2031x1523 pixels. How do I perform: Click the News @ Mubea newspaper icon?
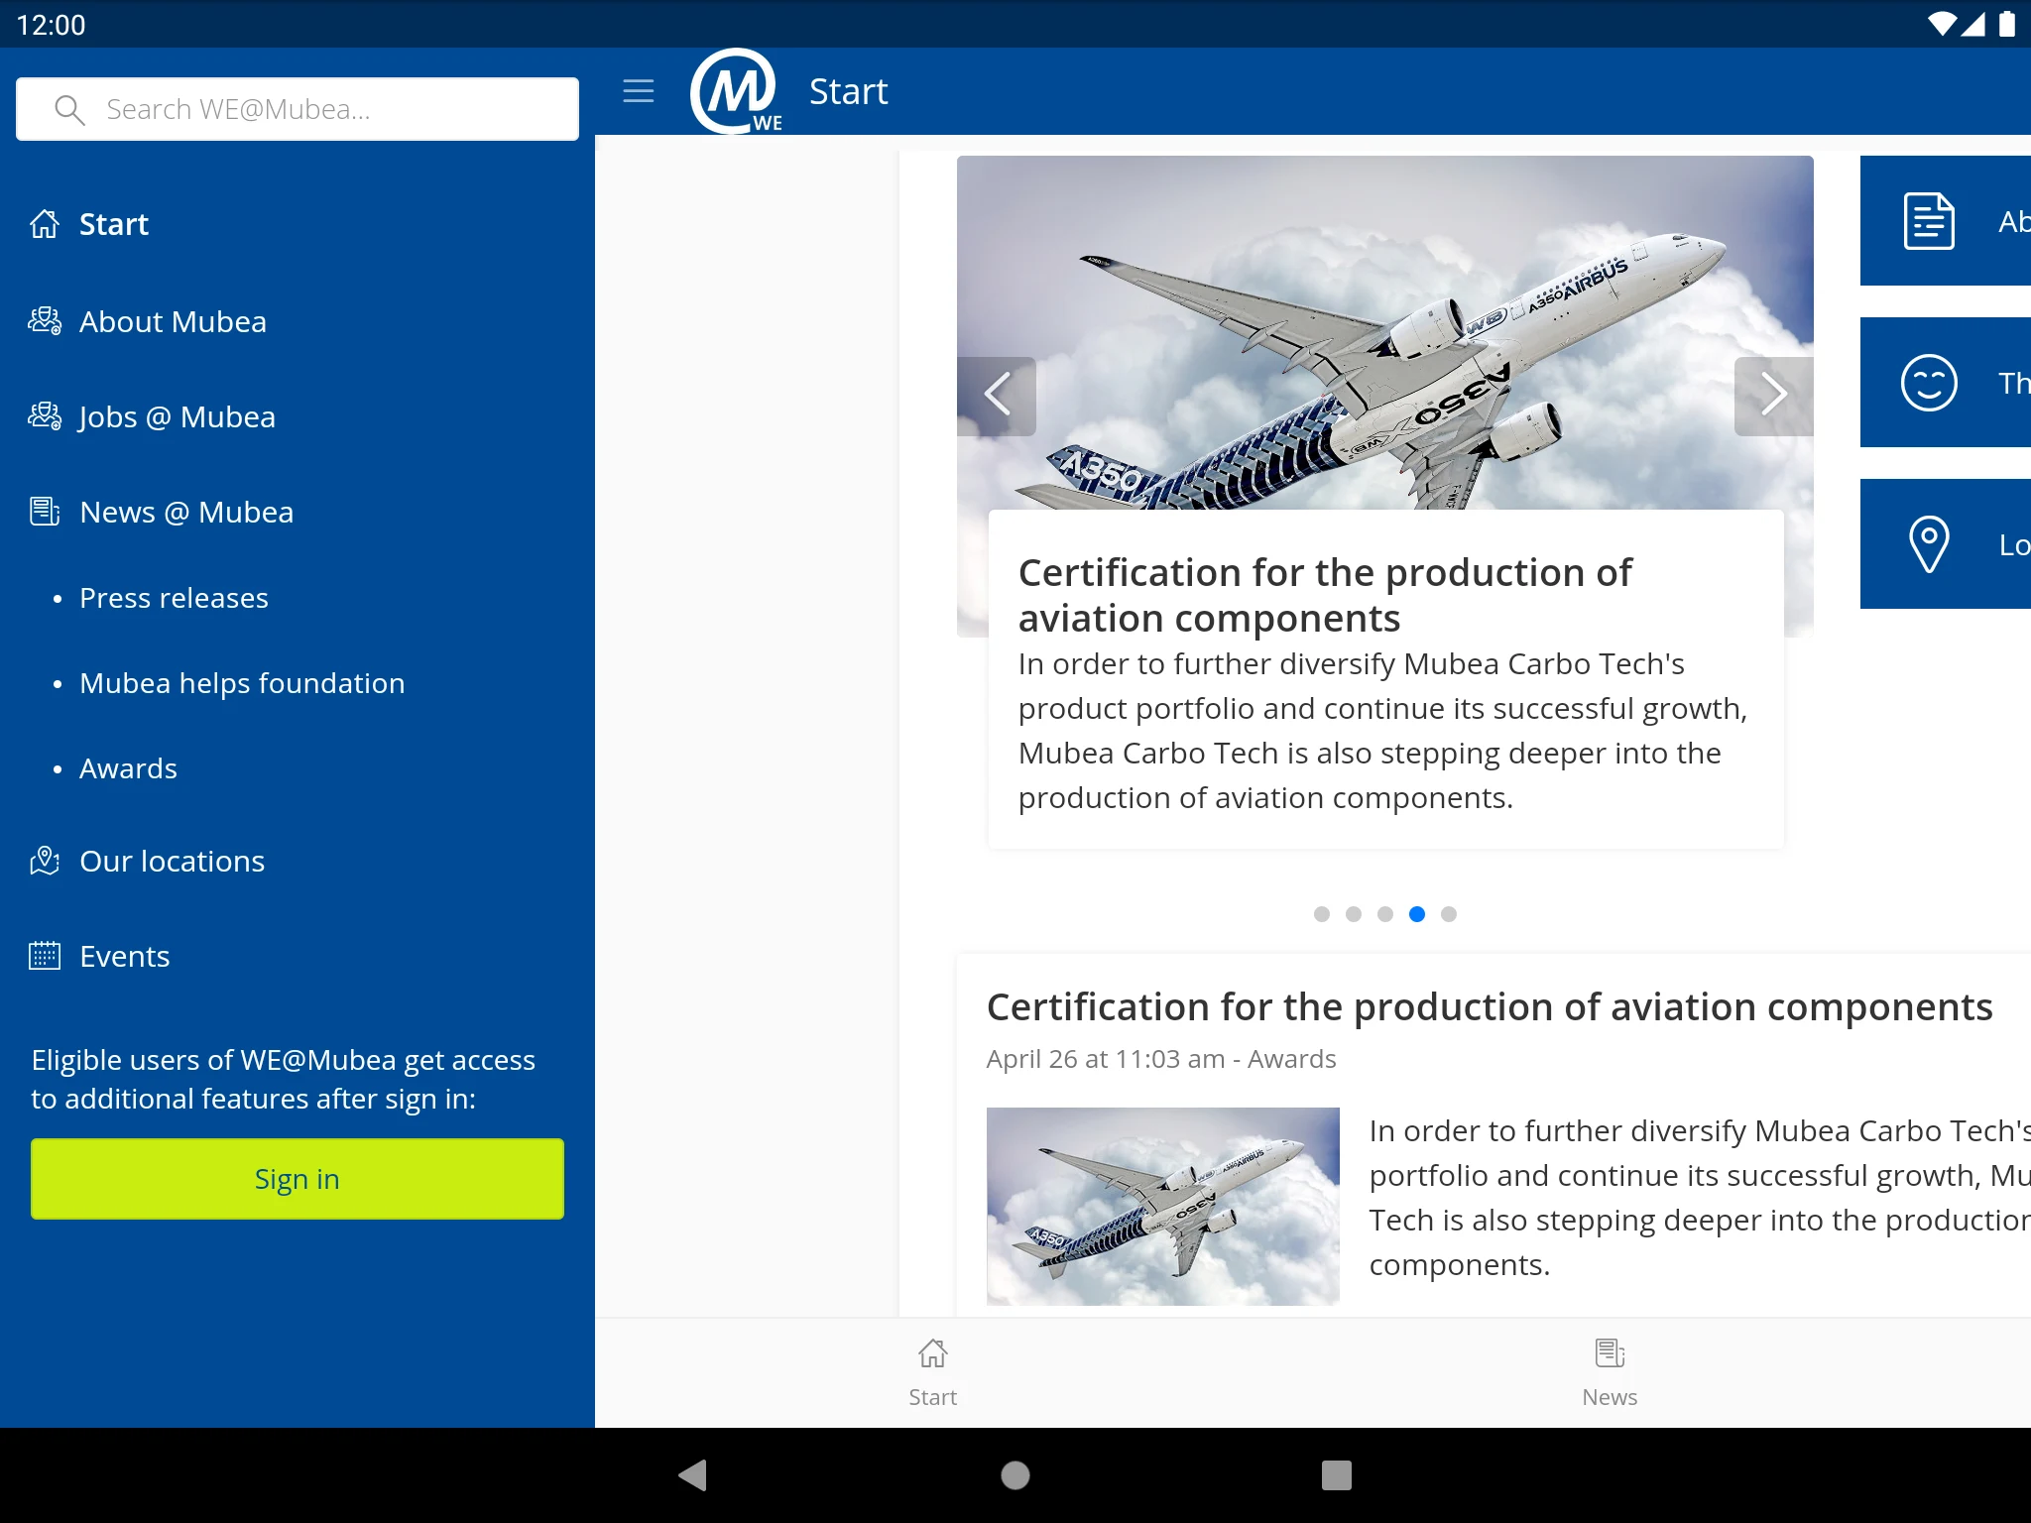pyautogui.click(x=45, y=512)
